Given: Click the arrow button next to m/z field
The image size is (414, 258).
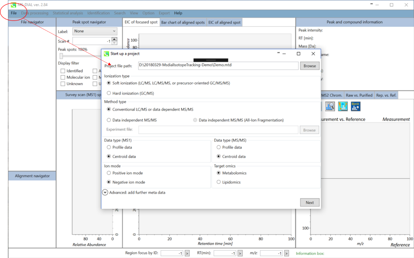Looking at the screenshot, I should click(287, 253).
